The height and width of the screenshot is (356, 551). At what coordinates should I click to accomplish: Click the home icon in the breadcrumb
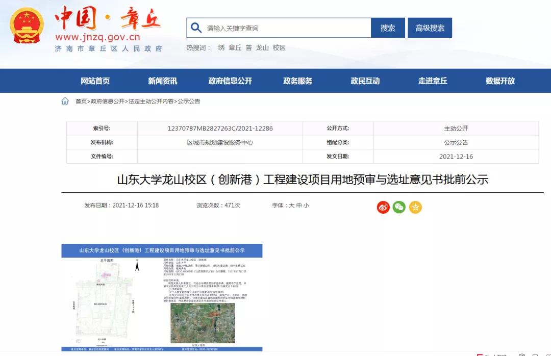pyautogui.click(x=65, y=101)
